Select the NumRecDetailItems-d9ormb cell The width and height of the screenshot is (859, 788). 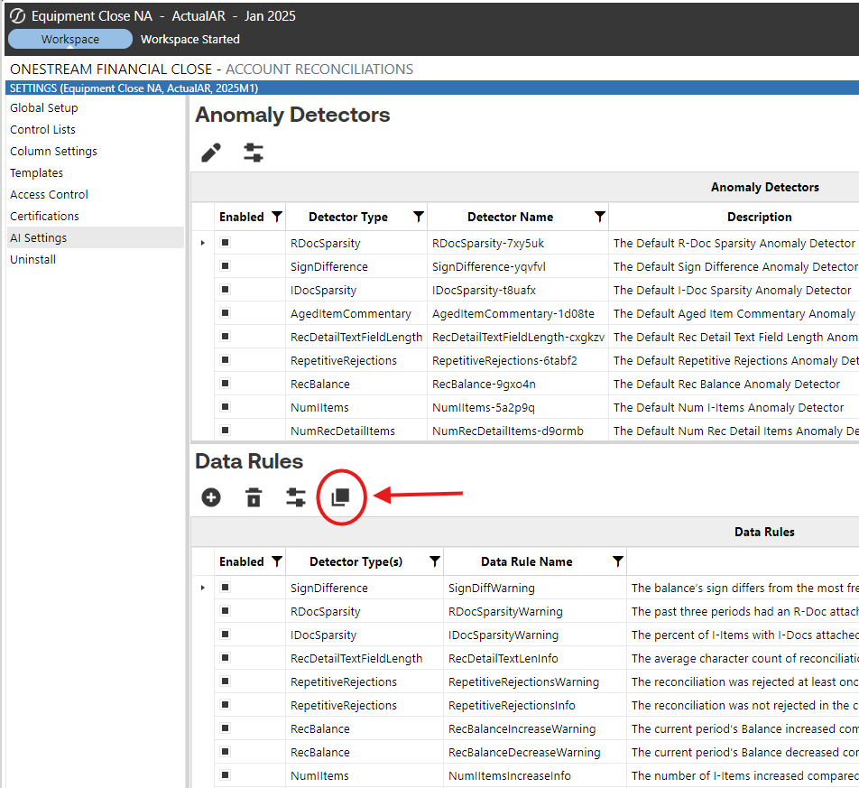[x=518, y=431]
